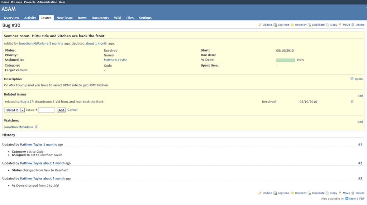The height and width of the screenshot is (205, 367).
Task: Open My page in top menu
Action: tap(16, 2)
